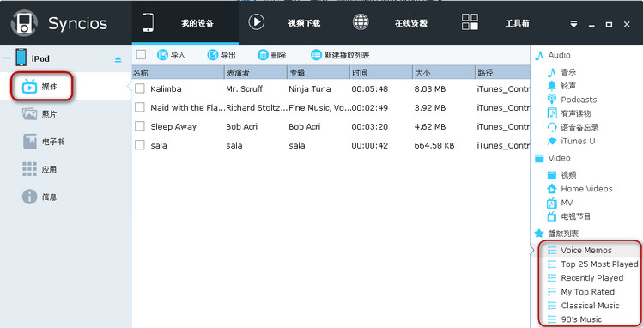Switch to 我的设备 tab

185,22
